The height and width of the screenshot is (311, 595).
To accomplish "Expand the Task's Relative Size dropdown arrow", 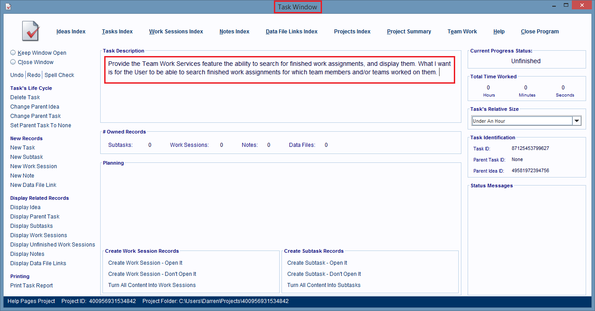I will point(577,121).
